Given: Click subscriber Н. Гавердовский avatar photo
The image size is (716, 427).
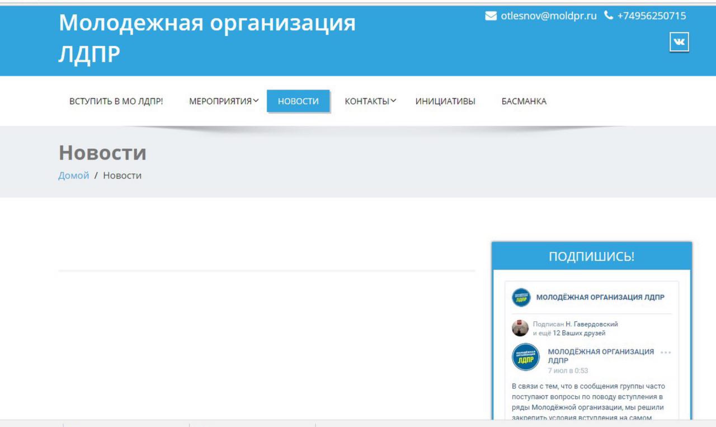Looking at the screenshot, I should coord(520,328).
